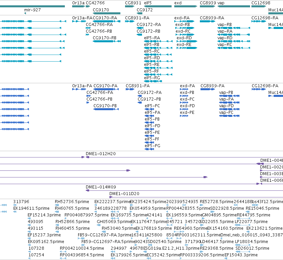Click EST SD26012.5prime label
The image size is (283, 260).
coord(252,248)
